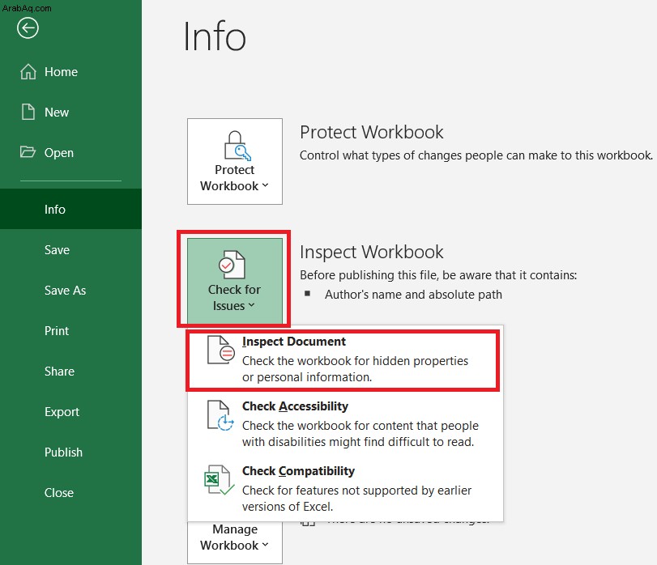657x565 pixels.
Task: Select Check Compatibility menu title
Action: [x=298, y=471]
